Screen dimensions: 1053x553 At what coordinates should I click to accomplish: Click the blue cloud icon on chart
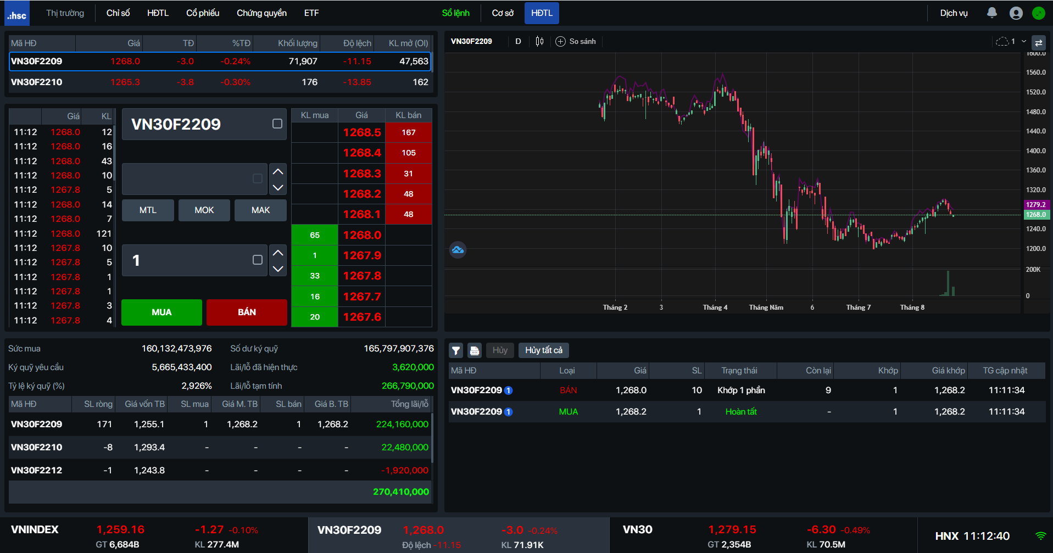pyautogui.click(x=458, y=250)
